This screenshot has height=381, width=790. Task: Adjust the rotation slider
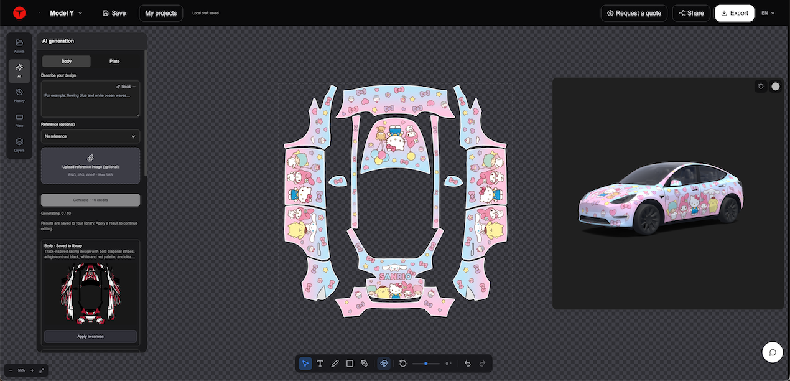(x=426, y=364)
